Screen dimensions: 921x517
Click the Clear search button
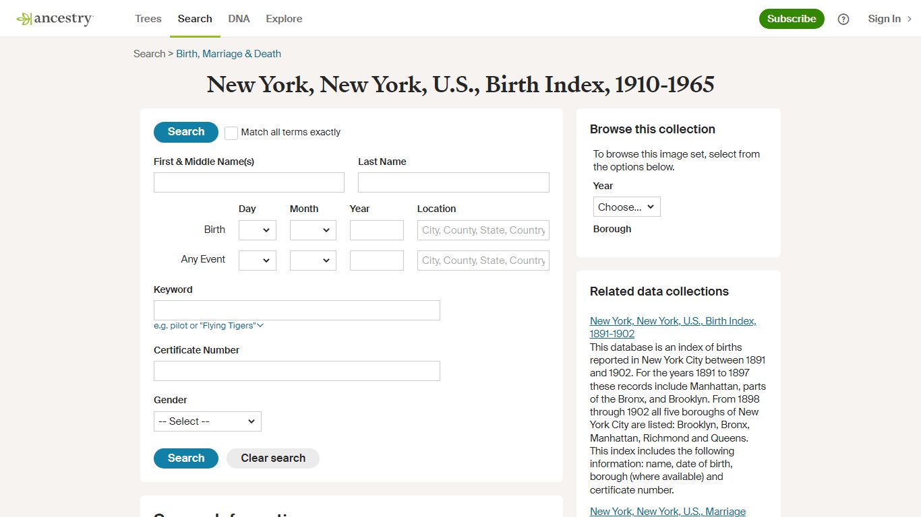click(x=273, y=458)
